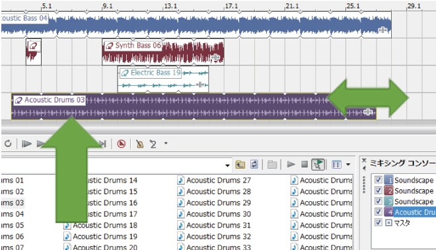Click handle icon at end of Acoustic Bass clip
Image resolution: width=436 pixels, height=250 pixels.
tap(382, 30)
